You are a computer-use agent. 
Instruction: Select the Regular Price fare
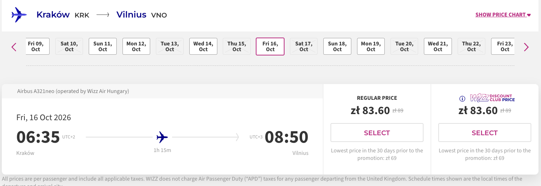click(x=377, y=133)
